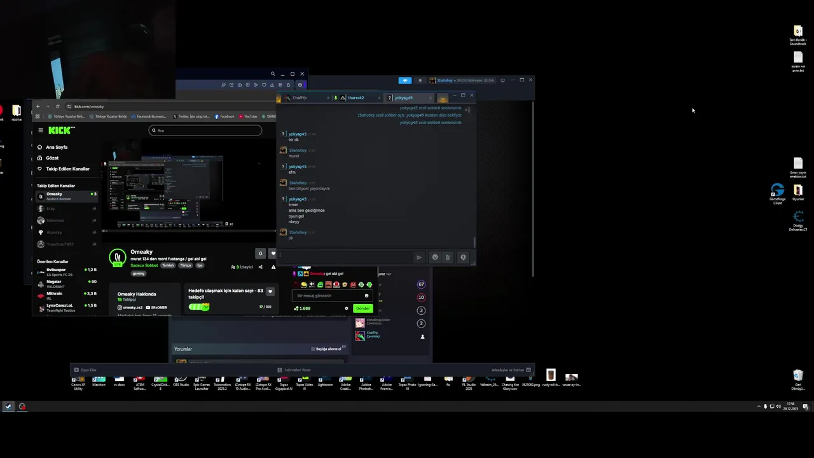
Task: Click browser back arrow in Kick window
Action: click(38, 106)
